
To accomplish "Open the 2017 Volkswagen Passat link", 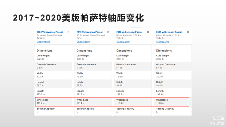I will click(x=169, y=32).
